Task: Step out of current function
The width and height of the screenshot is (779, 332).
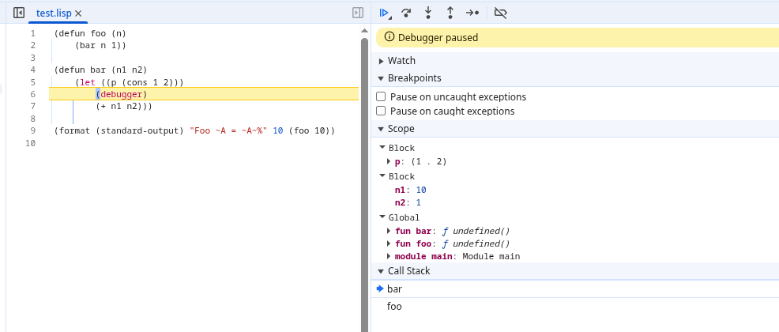Action: (x=450, y=13)
